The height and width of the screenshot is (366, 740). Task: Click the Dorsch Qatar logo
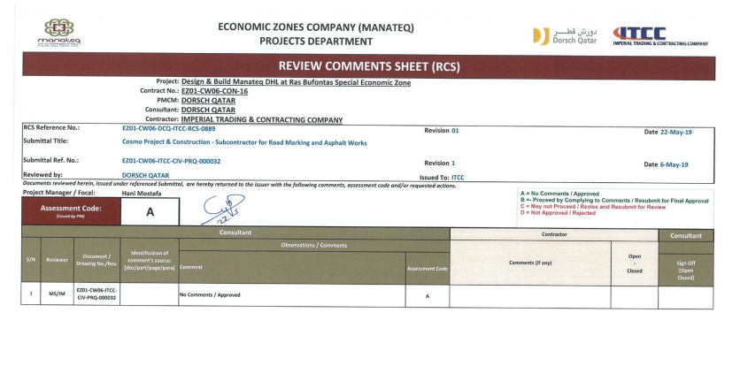[565, 36]
